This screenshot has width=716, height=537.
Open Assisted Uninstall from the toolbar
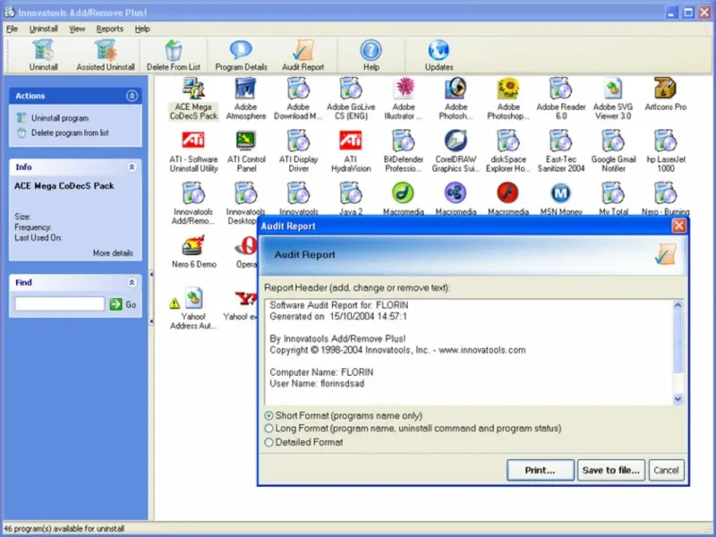[106, 55]
